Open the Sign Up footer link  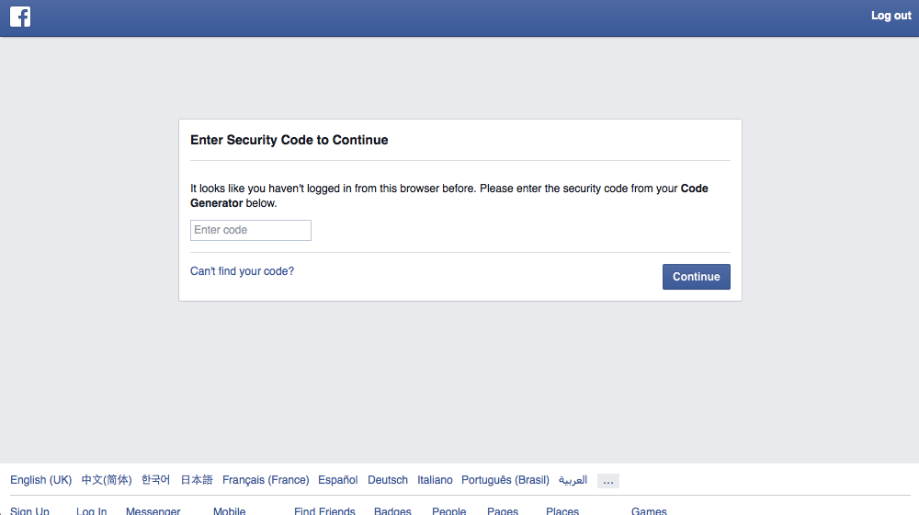pyautogui.click(x=29, y=510)
